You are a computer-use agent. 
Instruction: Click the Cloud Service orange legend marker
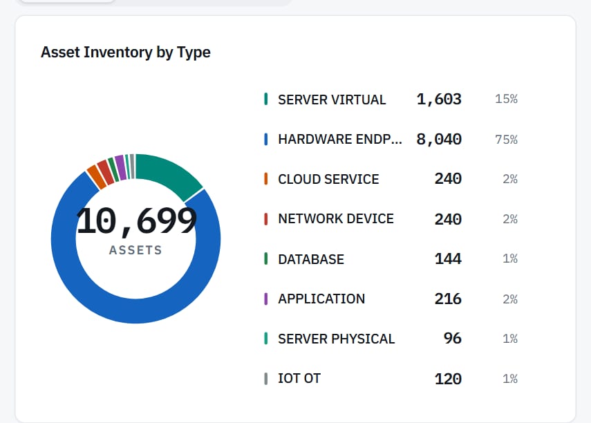tap(265, 179)
